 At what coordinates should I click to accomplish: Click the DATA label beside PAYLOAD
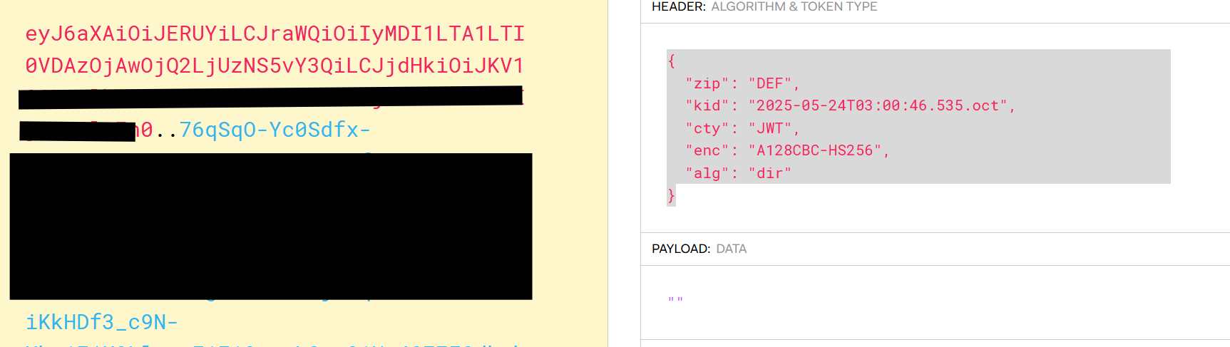click(731, 249)
